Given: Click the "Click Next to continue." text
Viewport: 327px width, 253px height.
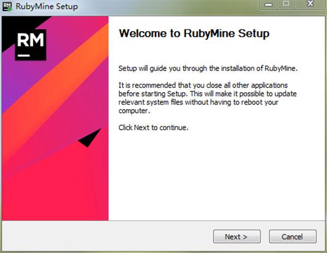Looking at the screenshot, I should [154, 128].
